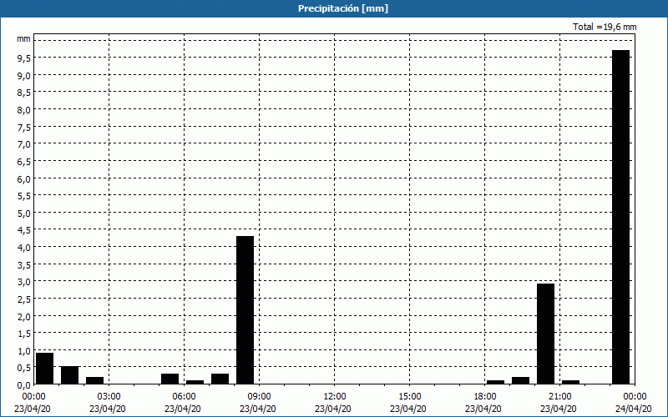Select the 8,5 y-axis label
The width and height of the screenshot is (668, 417).
pyautogui.click(x=24, y=93)
